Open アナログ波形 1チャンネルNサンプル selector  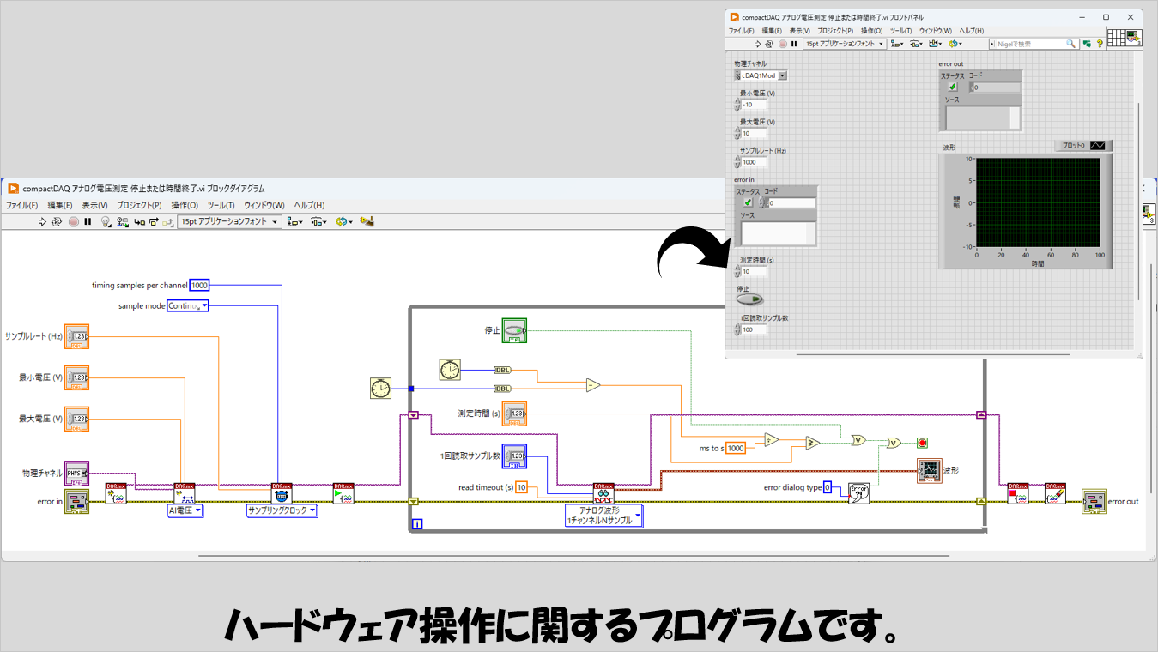tap(604, 516)
